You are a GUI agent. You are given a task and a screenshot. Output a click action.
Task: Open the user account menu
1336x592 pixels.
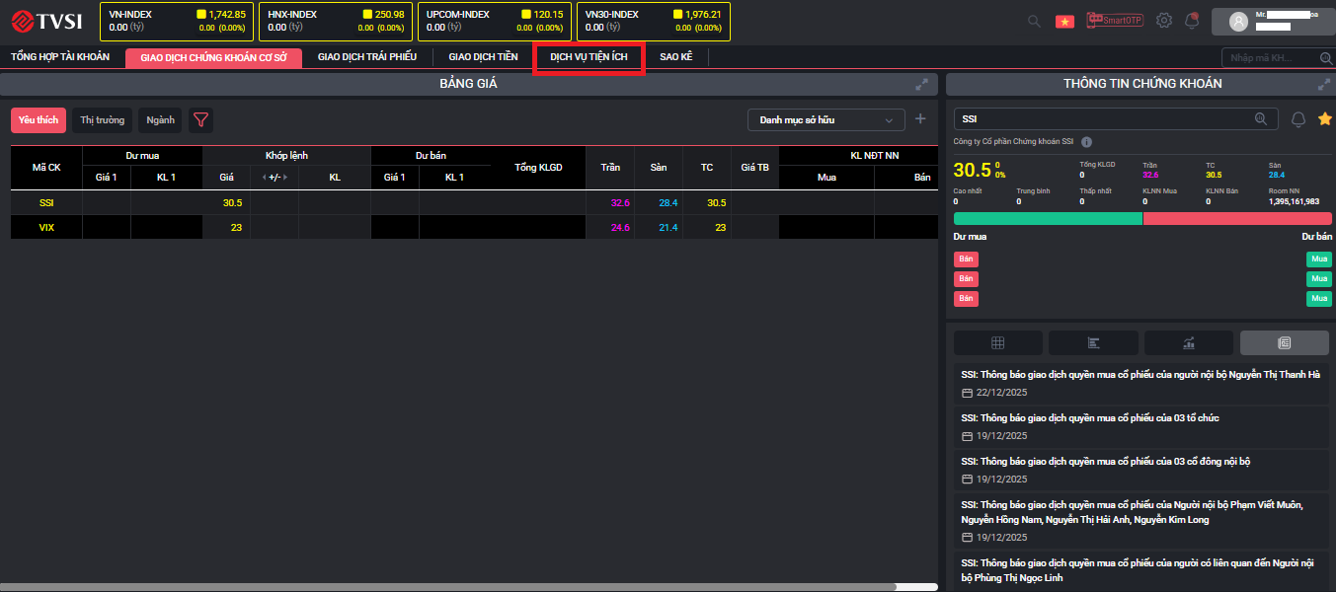point(1272,21)
